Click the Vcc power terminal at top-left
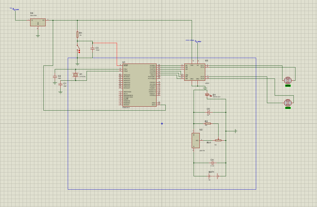317x207 pixels. click(14, 9)
